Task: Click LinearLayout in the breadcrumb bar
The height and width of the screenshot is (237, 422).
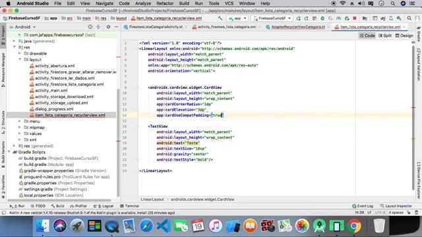Action: click(x=152, y=199)
